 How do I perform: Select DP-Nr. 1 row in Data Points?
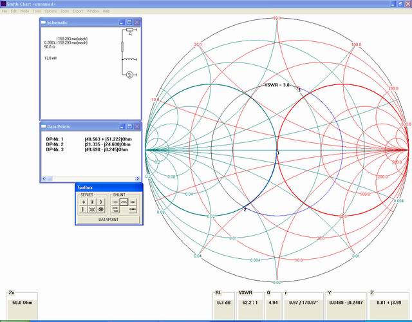89,139
